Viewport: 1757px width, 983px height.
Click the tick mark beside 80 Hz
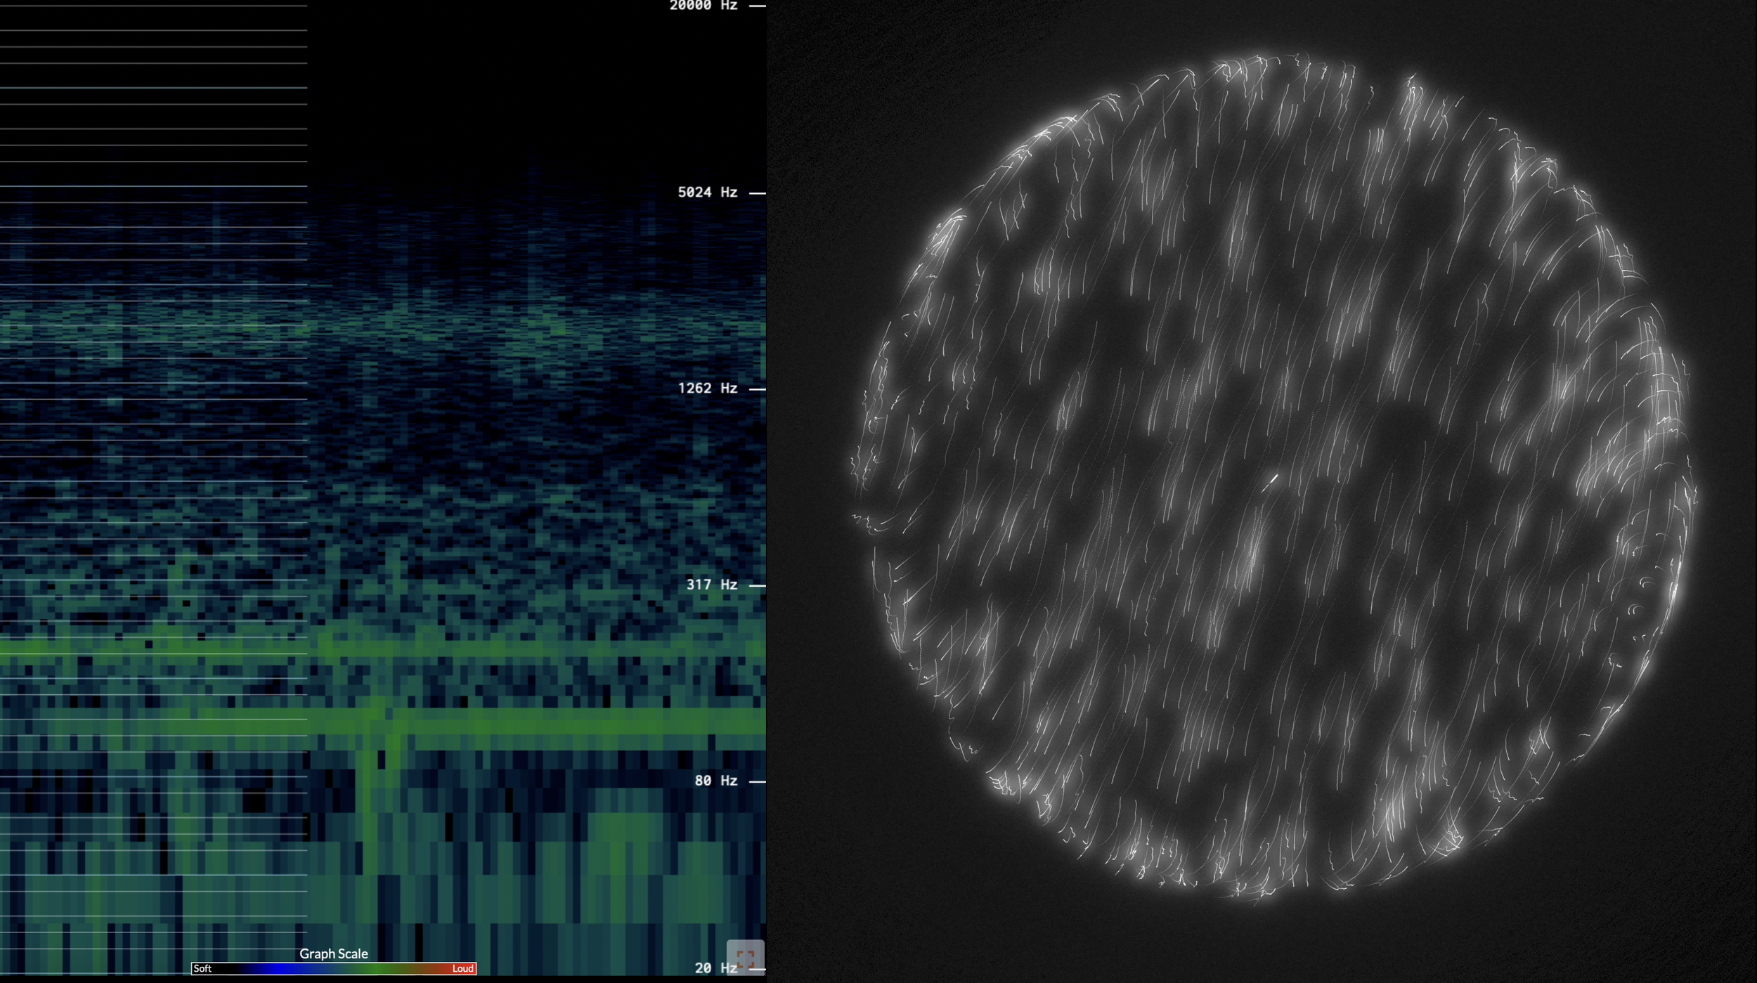pos(757,781)
